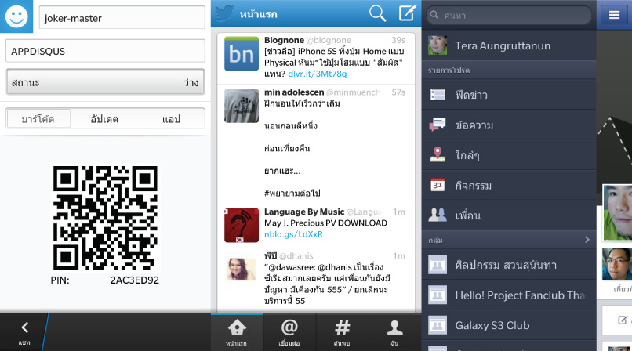Switch to the แอป tab

pyautogui.click(x=171, y=119)
